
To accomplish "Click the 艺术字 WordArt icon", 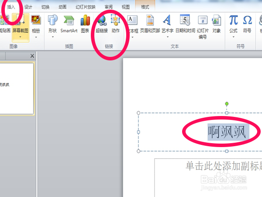I will 167,20.
